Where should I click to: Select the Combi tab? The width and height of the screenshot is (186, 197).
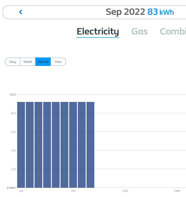point(173,31)
